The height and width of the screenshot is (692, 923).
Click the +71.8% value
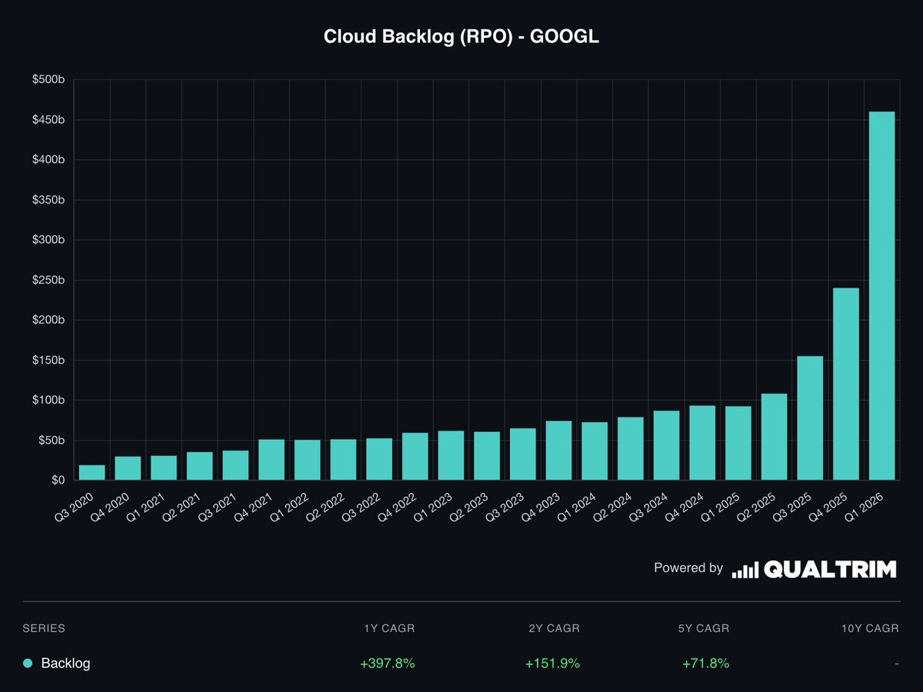coord(705,663)
